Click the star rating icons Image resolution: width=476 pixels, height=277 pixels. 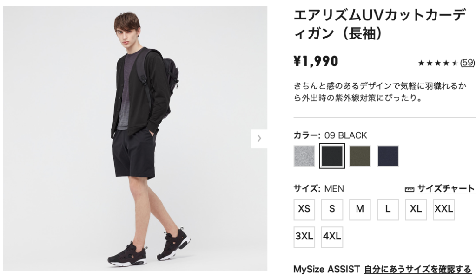click(438, 63)
